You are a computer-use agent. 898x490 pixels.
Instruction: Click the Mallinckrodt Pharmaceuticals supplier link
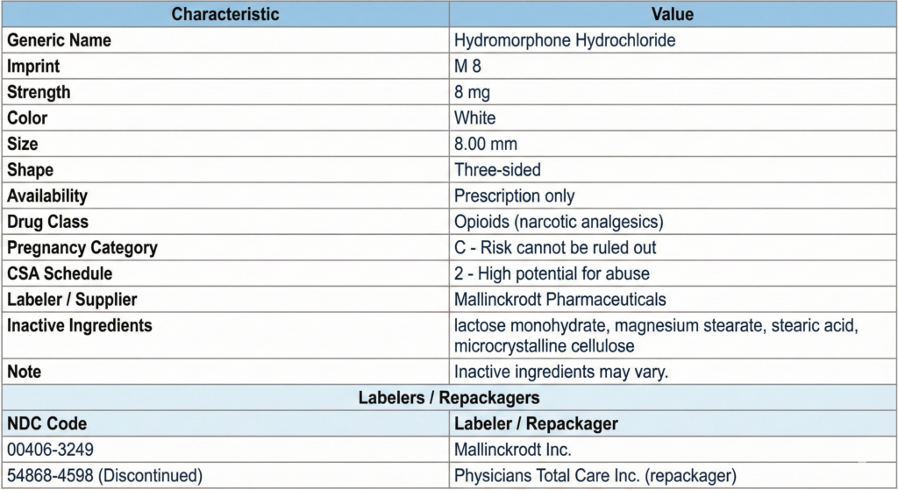559,300
